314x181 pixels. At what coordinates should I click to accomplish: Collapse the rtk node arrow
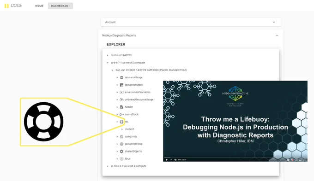pos(117,122)
